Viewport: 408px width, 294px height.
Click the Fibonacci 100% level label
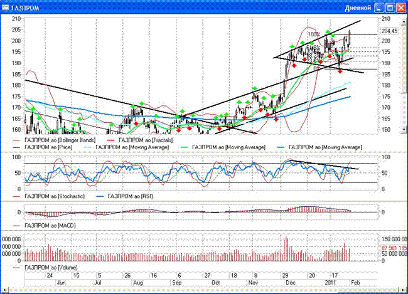(314, 34)
